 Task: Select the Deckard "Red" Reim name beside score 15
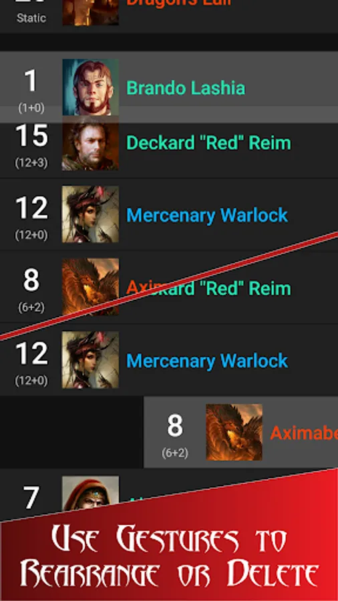[208, 143]
